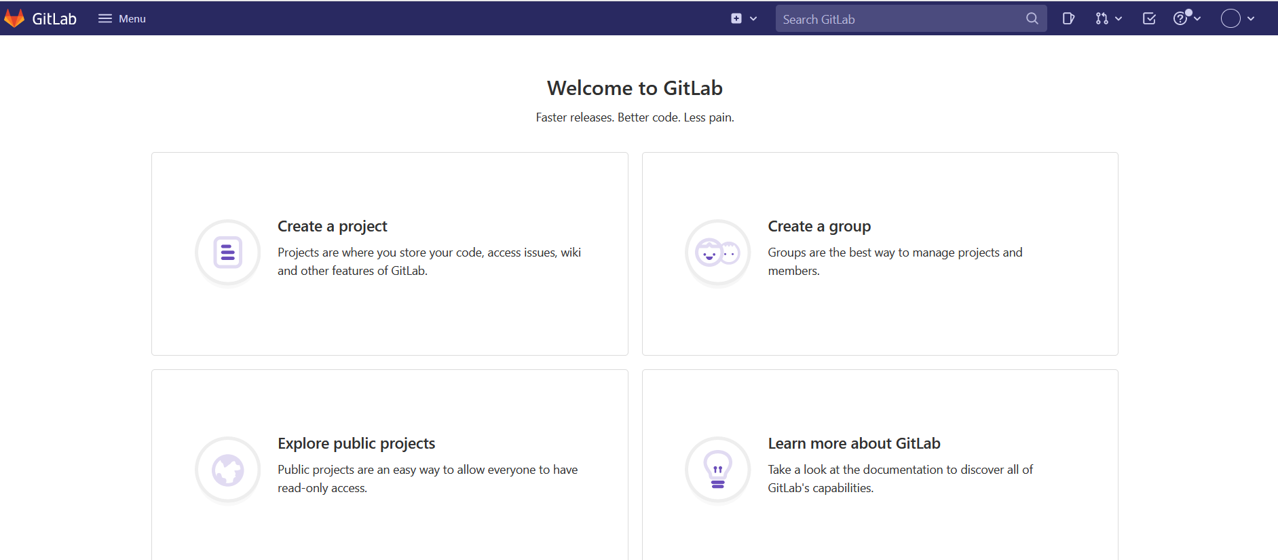This screenshot has height=560, width=1278.
Task: Click the lightbulb illustration icon
Action: point(717,470)
